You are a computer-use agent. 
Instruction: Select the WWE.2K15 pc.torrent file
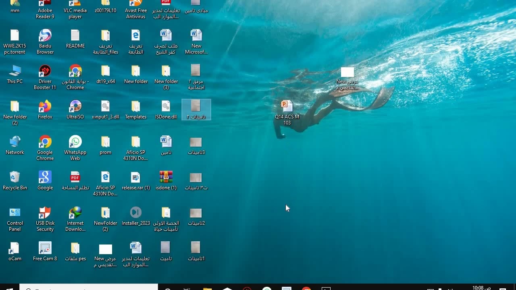pos(15,42)
